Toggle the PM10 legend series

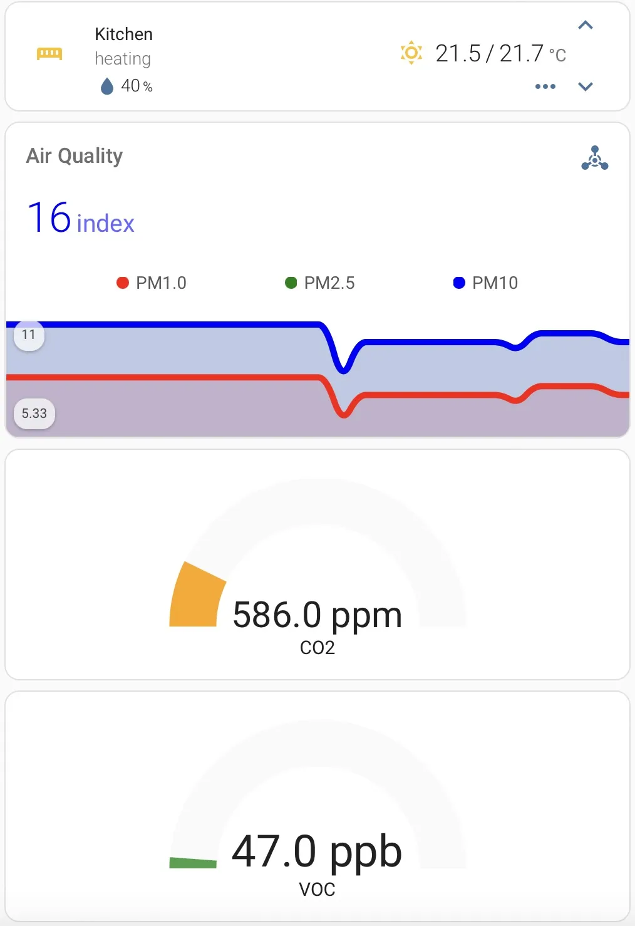point(485,283)
